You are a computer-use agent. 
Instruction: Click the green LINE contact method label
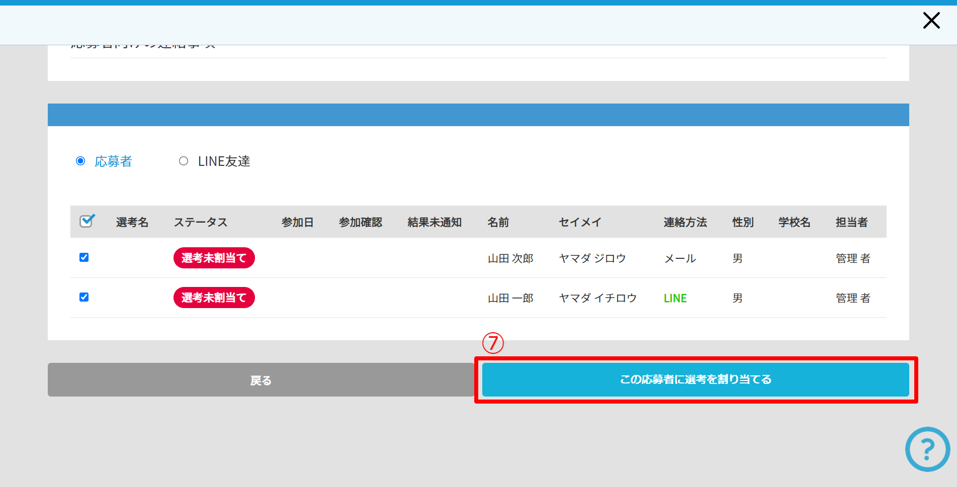(x=675, y=298)
